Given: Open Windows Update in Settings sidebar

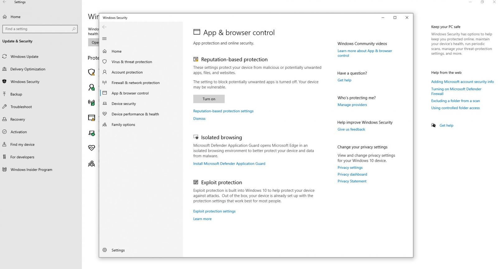Looking at the screenshot, I should click(x=24, y=56).
